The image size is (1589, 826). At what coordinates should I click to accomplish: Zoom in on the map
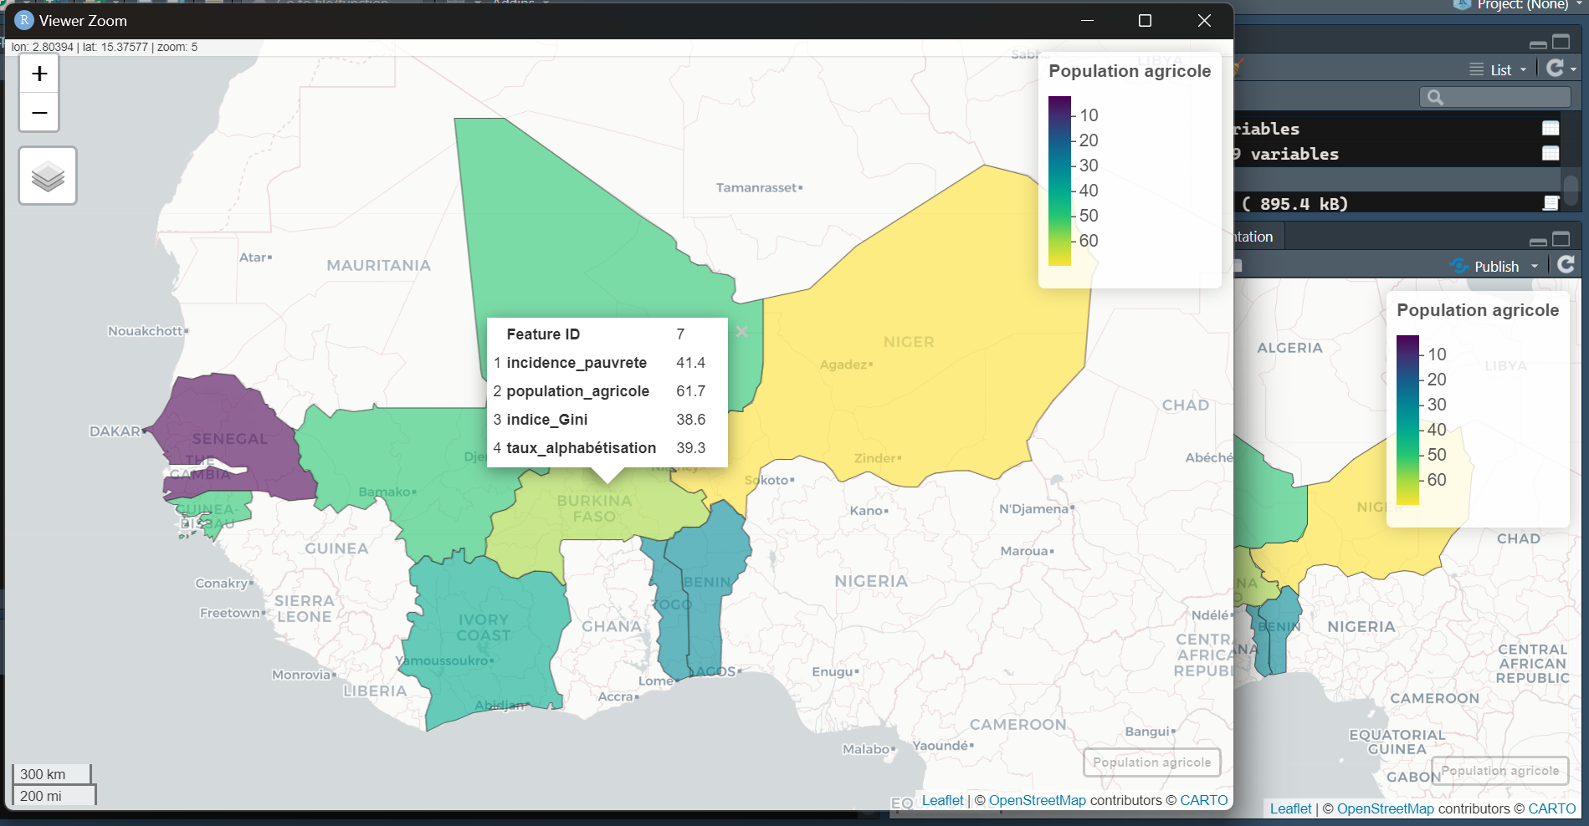39,74
